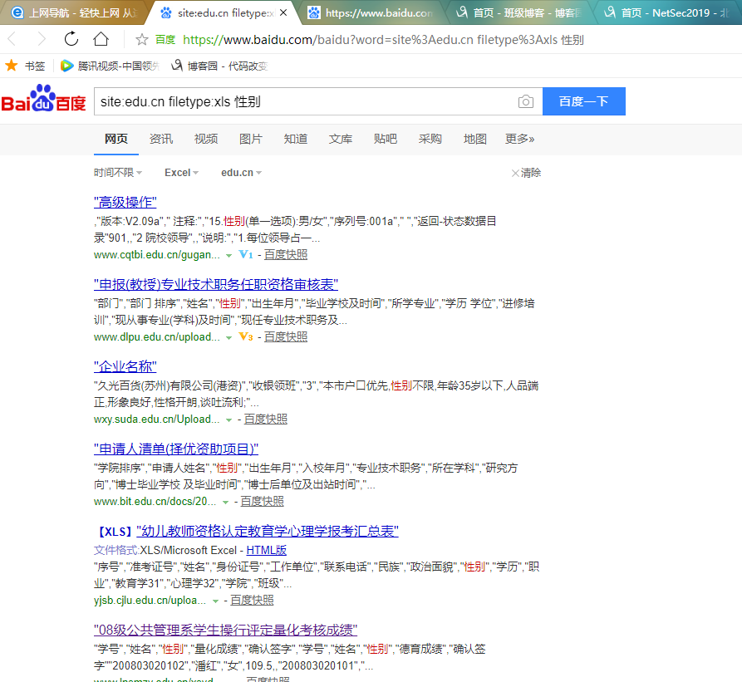742x682 pixels.
Task: Click the wxy.suda.edu.cn/Upload... URL
Action: pyautogui.click(x=157, y=419)
